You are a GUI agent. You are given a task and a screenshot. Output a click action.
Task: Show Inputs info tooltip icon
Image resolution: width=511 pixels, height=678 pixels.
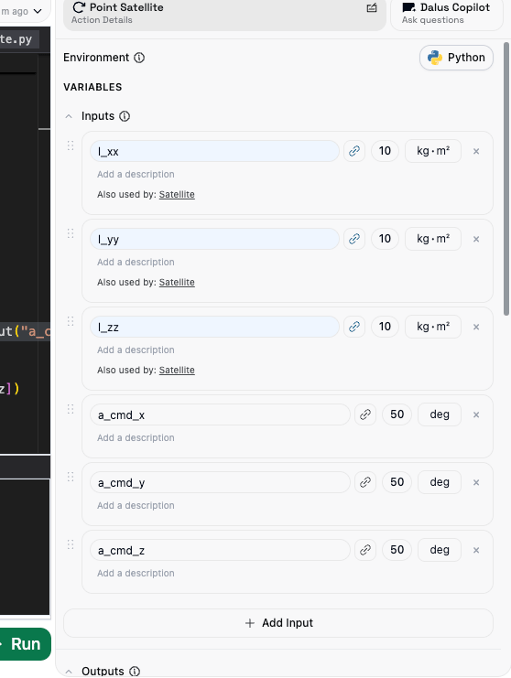(125, 116)
